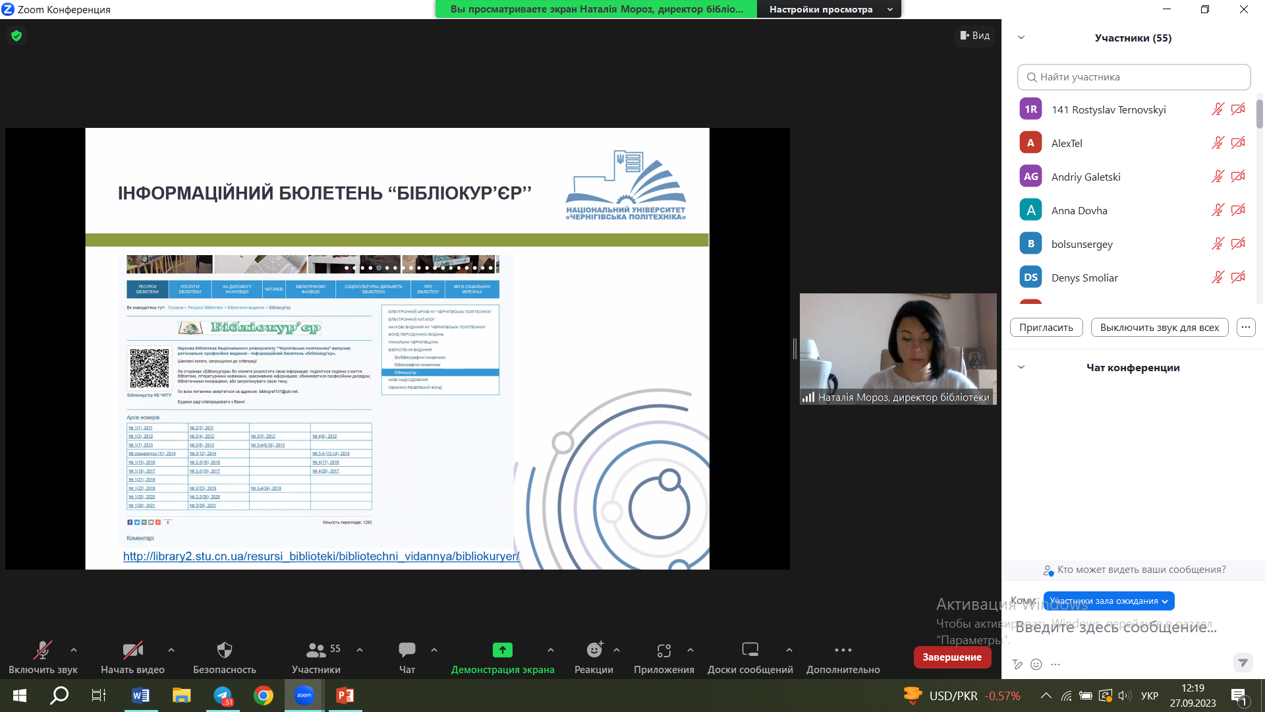This screenshot has width=1265, height=712.
Task: Open the Chat bubble icon
Action: click(407, 651)
